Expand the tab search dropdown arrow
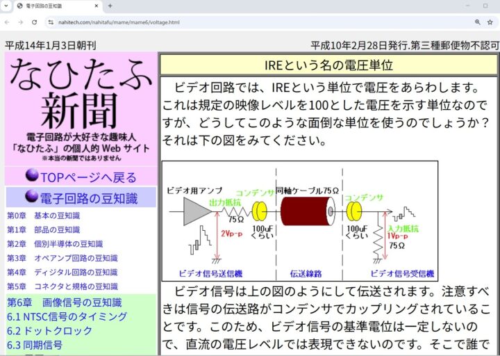Viewport: 500px width, 356px height. 6,6
